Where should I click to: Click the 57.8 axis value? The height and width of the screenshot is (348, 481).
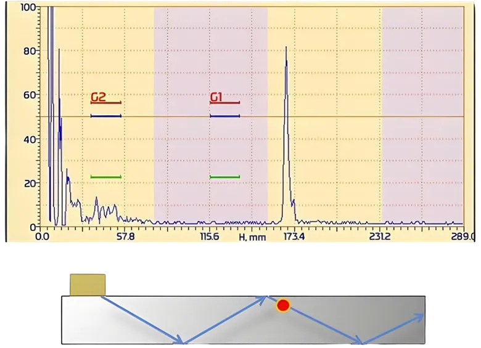click(x=126, y=237)
